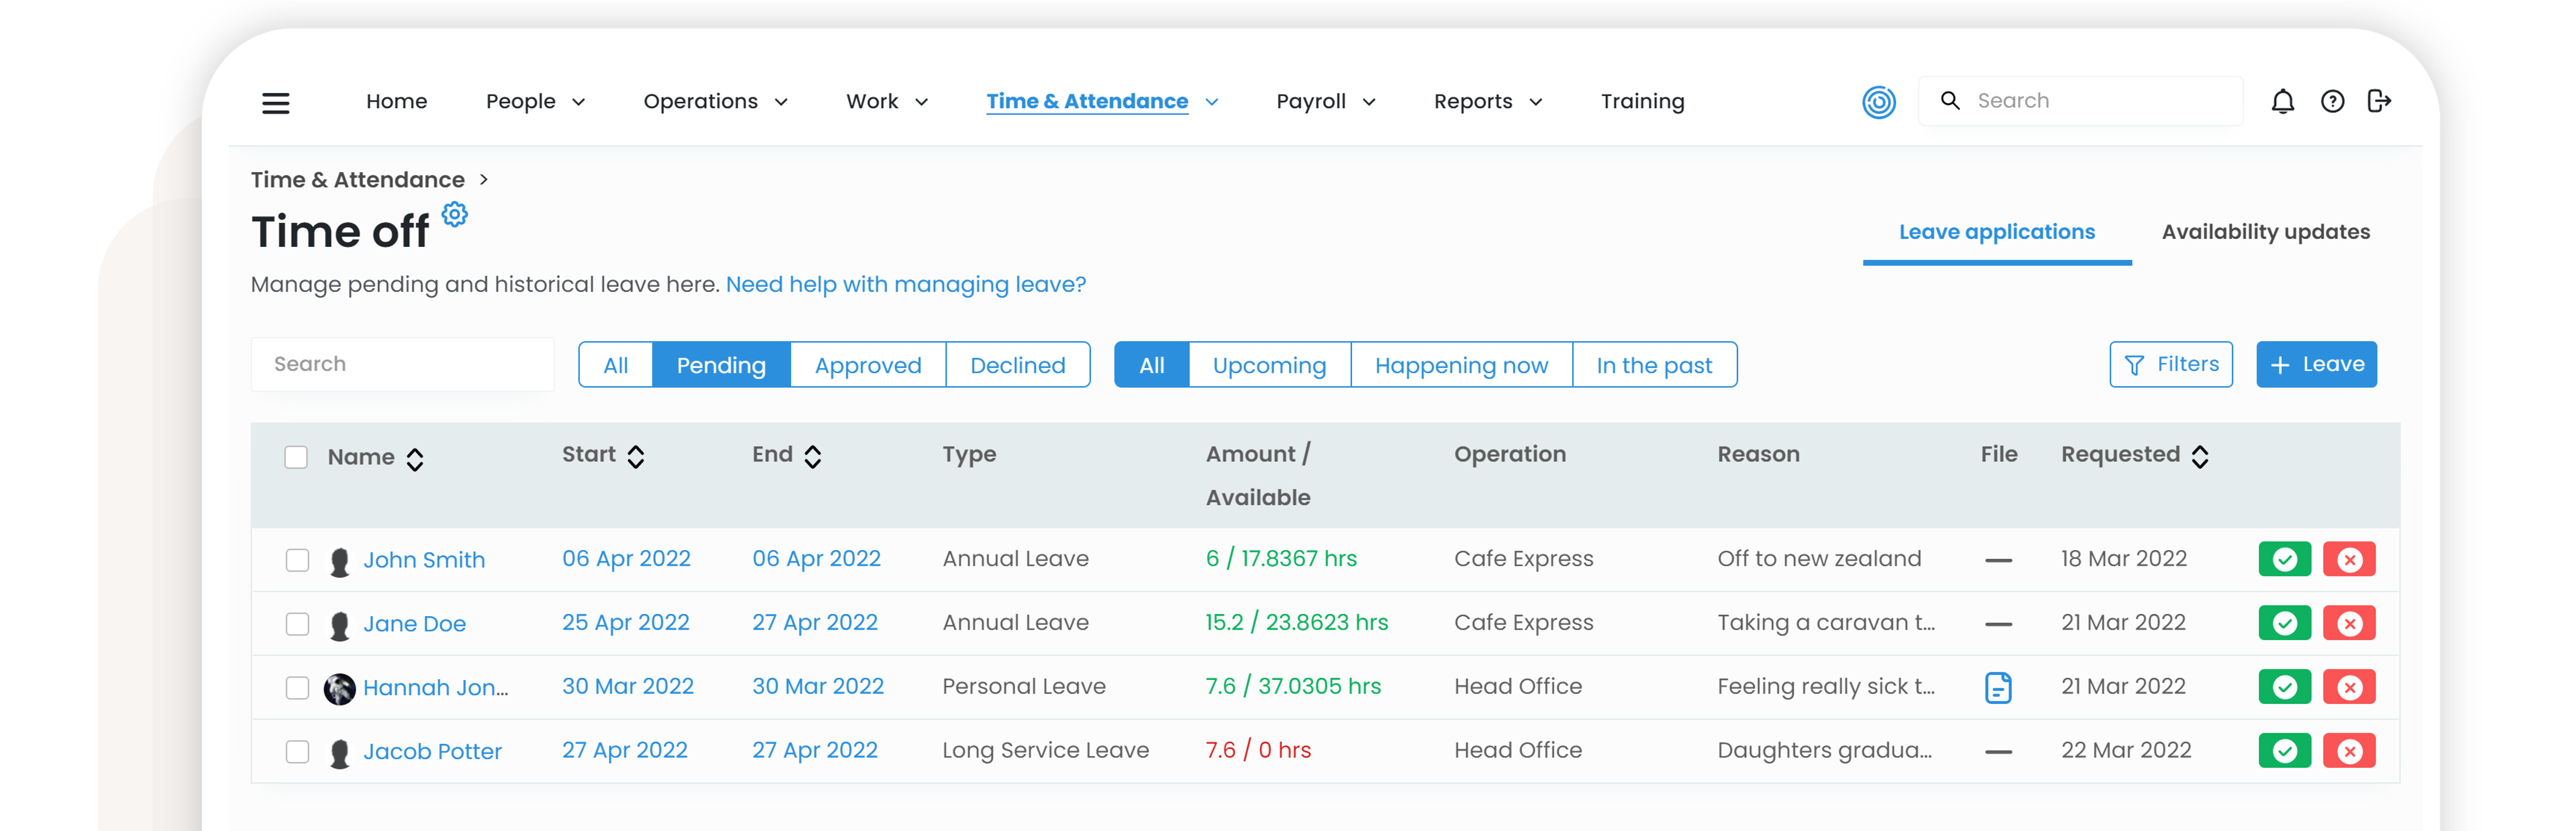Open the Reports dropdown menu

[1487, 101]
